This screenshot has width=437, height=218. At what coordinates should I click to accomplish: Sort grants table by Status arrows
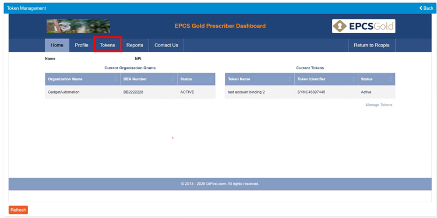tap(210, 79)
